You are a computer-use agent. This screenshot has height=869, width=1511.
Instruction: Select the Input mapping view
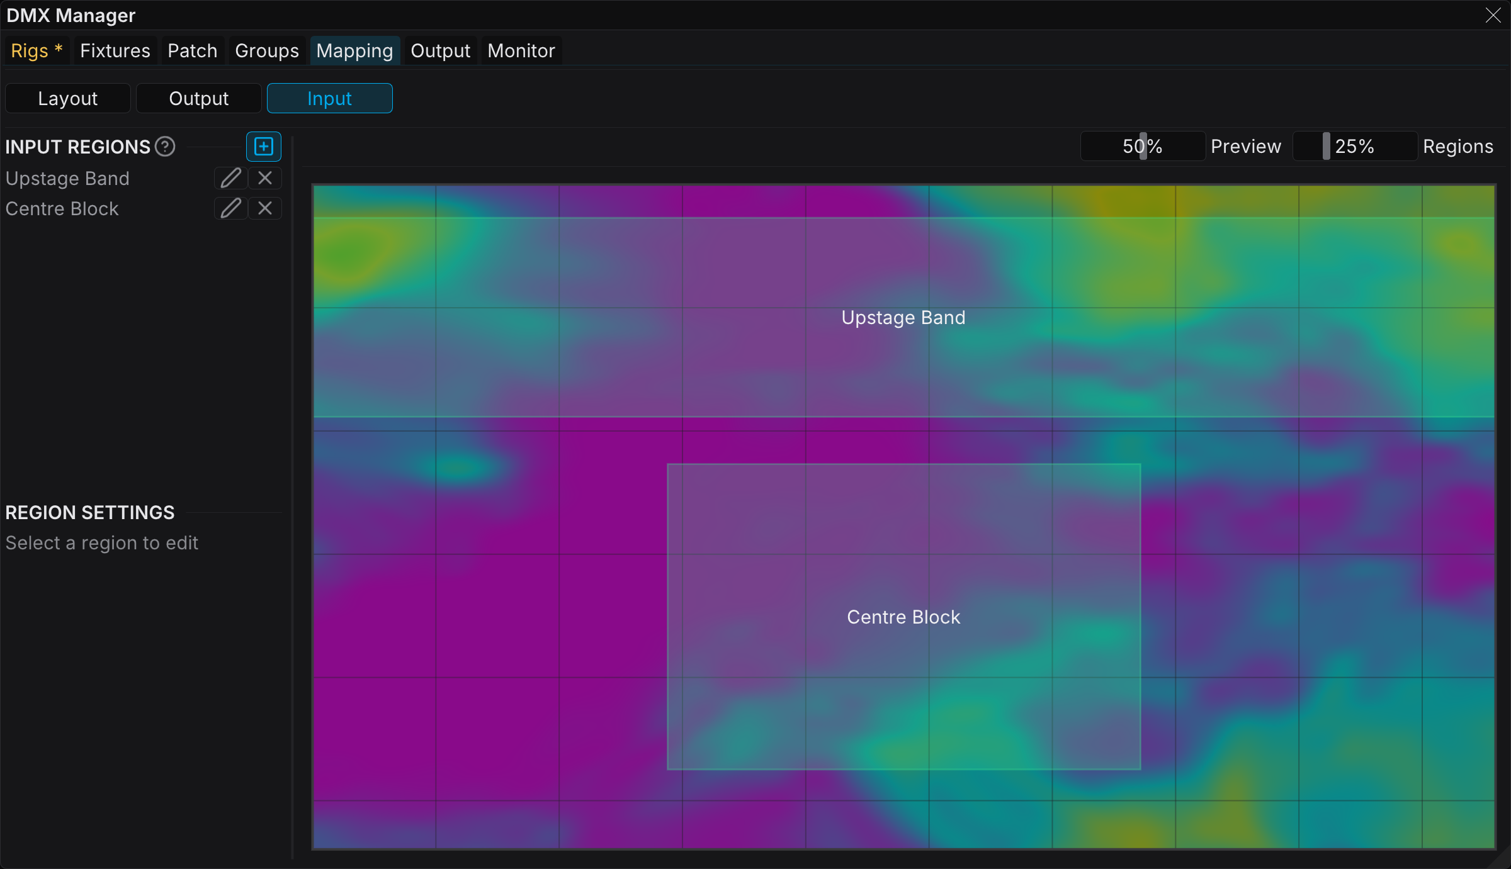pos(330,98)
